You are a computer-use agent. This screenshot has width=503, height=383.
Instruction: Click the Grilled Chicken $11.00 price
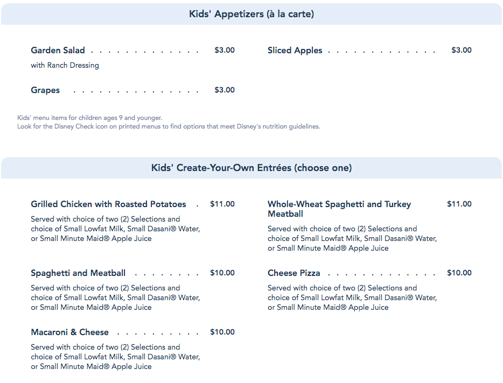click(222, 204)
